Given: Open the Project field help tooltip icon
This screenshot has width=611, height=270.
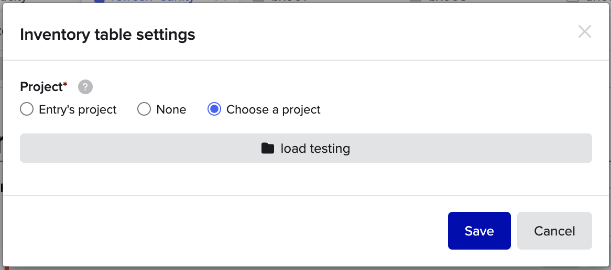Looking at the screenshot, I should (85, 87).
